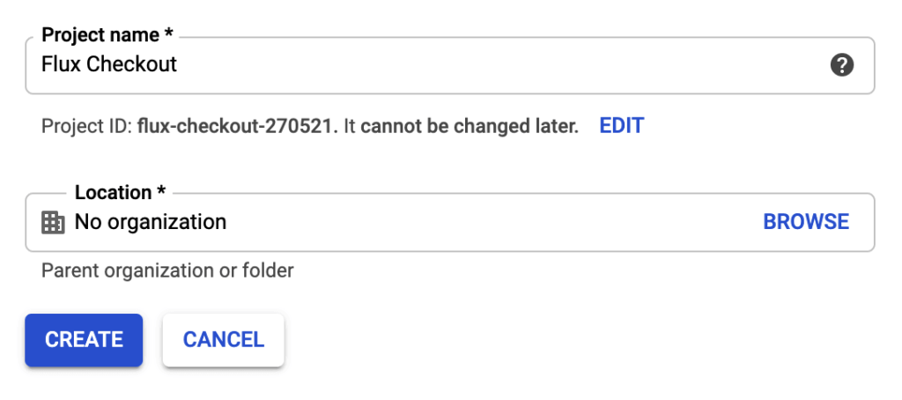Click the help question mark icon
902x400 pixels.
[x=842, y=64]
